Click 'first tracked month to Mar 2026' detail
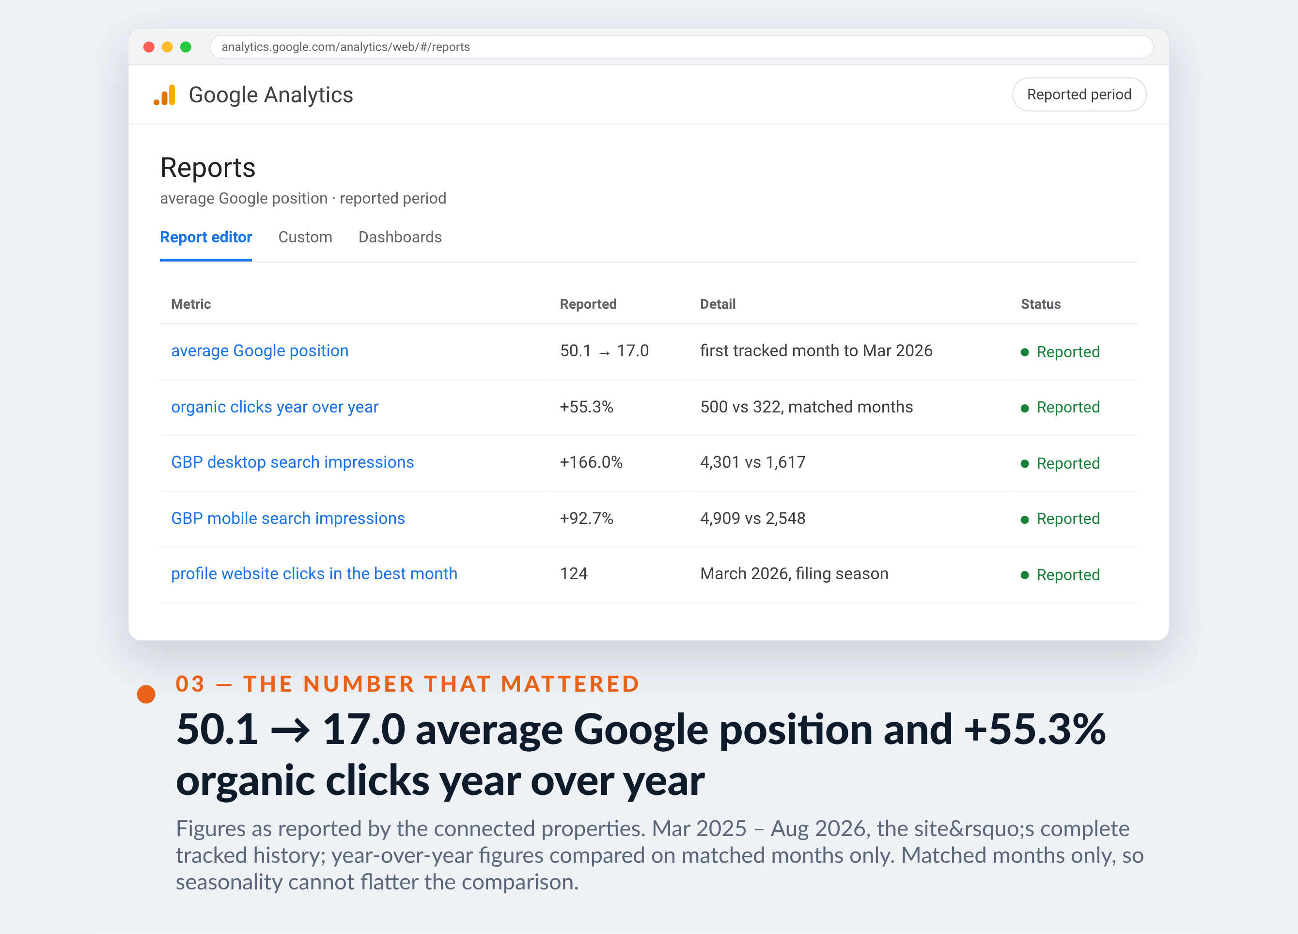This screenshot has height=934, width=1298. tap(816, 350)
